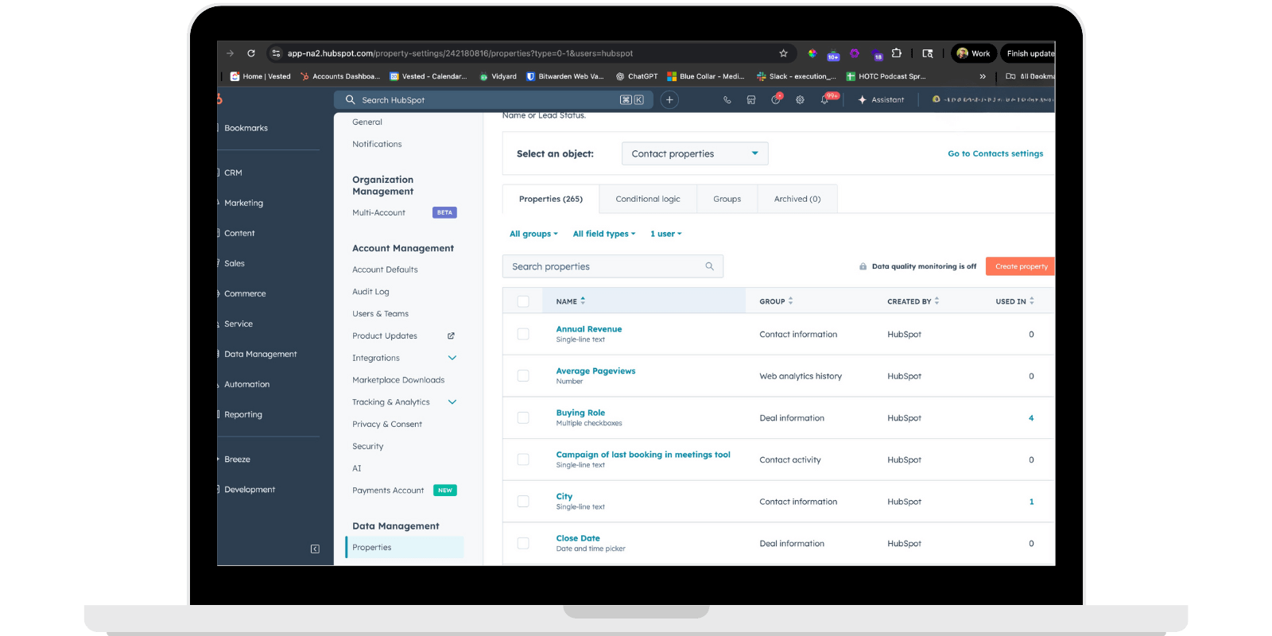Sort the table by CREATED BY column
The height and width of the screenshot is (636, 1272).
(913, 301)
